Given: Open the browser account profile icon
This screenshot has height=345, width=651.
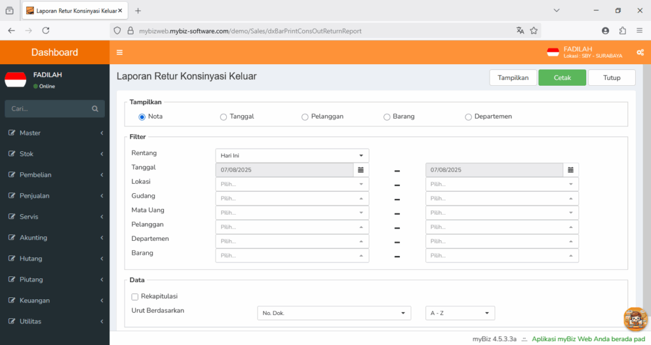Looking at the screenshot, I should point(605,30).
